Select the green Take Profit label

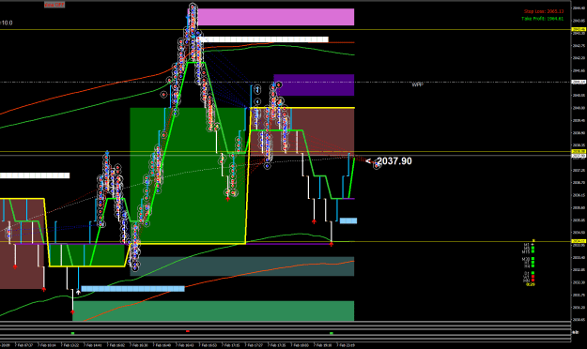(543, 19)
